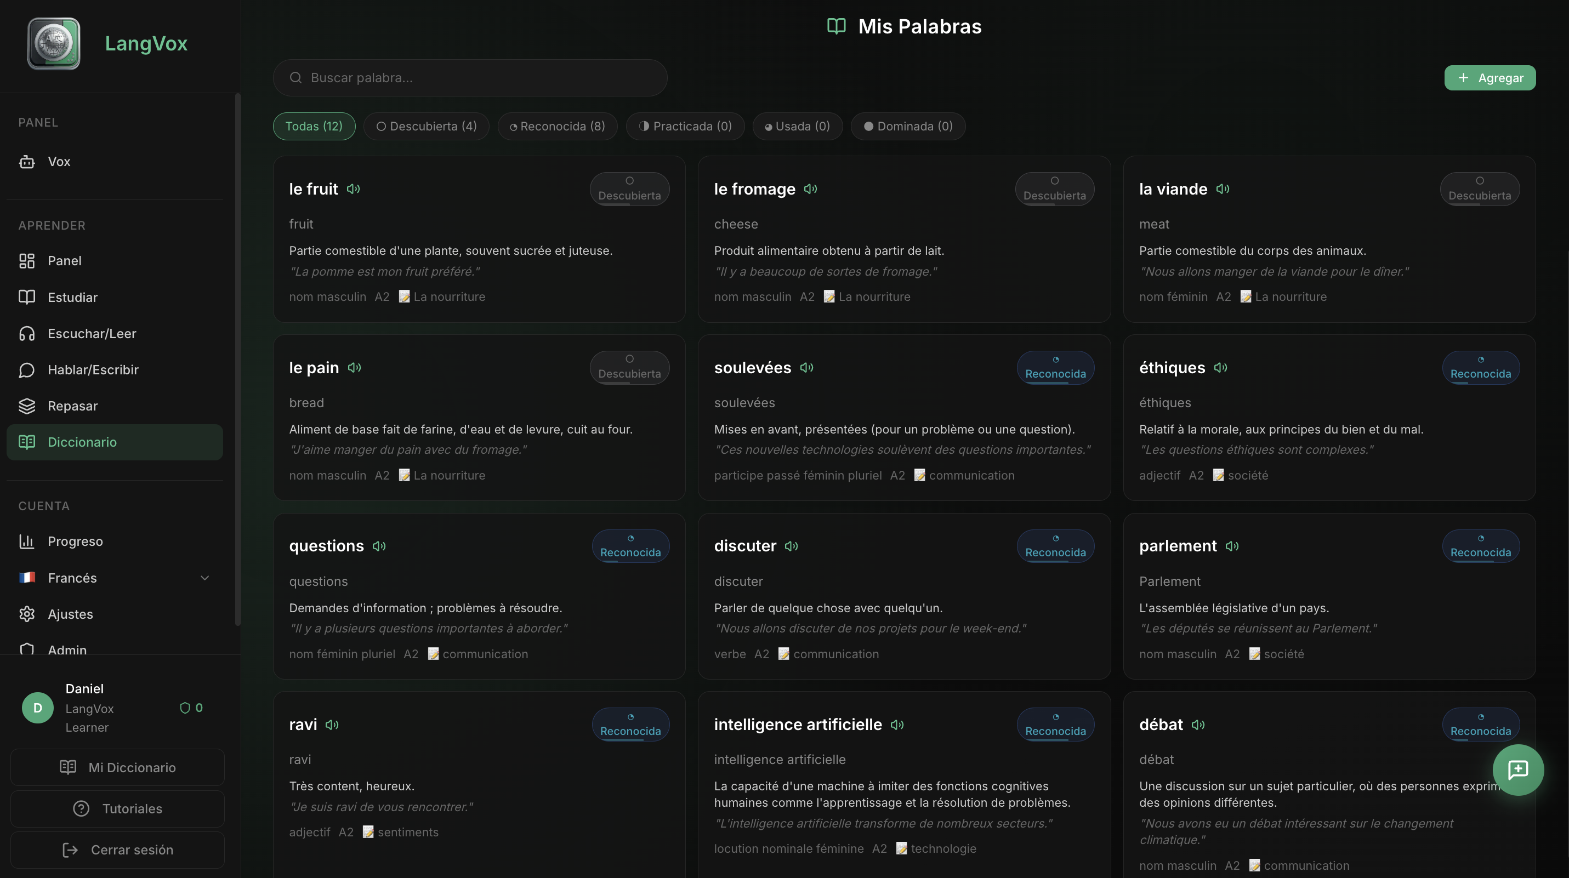Click the sentiments tag on ravi
Image resolution: width=1569 pixels, height=878 pixels.
[401, 832]
